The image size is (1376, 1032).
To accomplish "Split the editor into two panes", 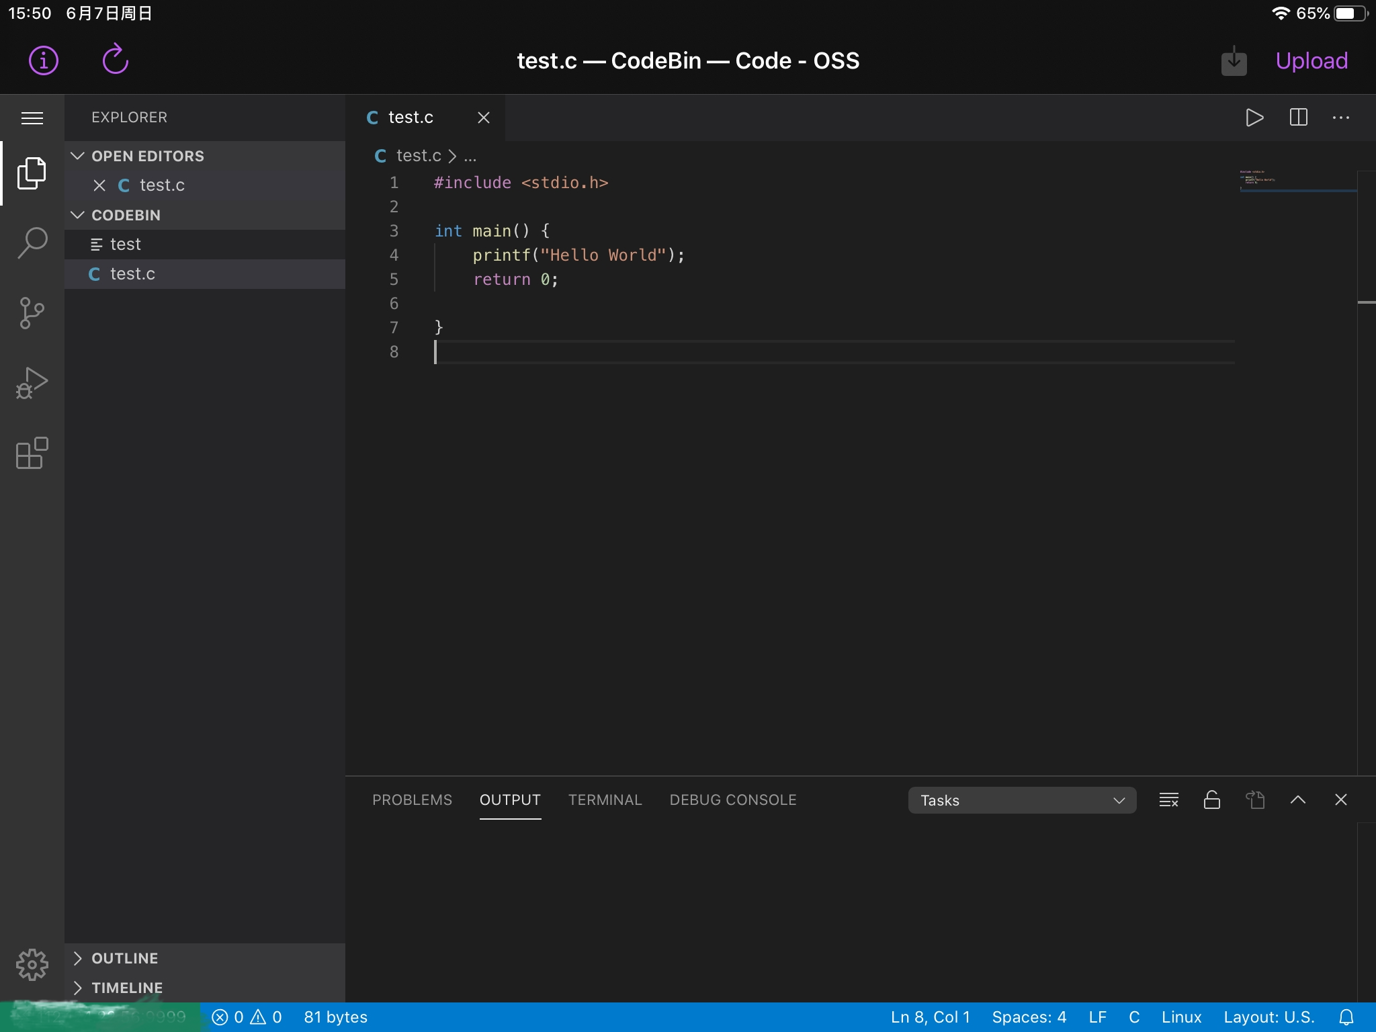I will pos(1298,118).
